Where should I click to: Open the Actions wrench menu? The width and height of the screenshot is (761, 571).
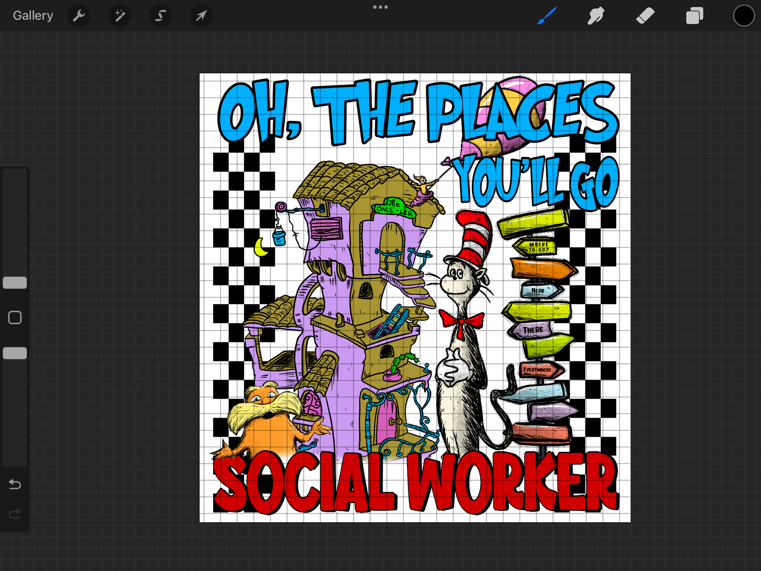[79, 16]
